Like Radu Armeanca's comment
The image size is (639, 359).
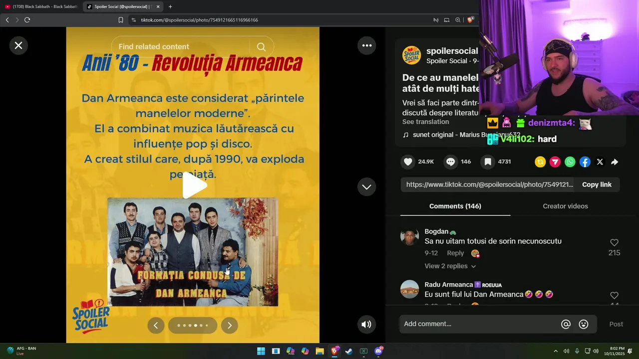point(614,296)
